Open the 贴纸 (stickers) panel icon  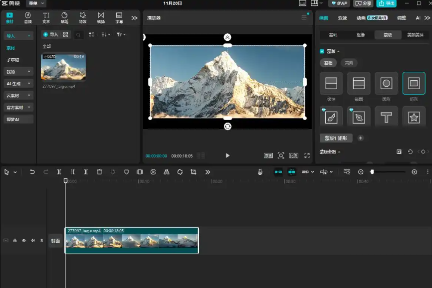click(x=64, y=18)
